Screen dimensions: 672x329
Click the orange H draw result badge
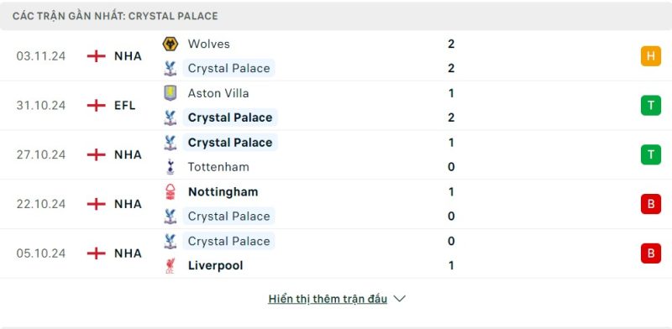[650, 56]
